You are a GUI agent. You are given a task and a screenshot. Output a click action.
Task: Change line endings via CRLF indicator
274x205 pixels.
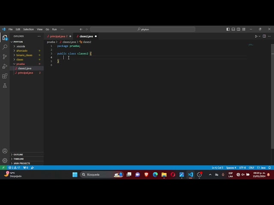[251, 167]
